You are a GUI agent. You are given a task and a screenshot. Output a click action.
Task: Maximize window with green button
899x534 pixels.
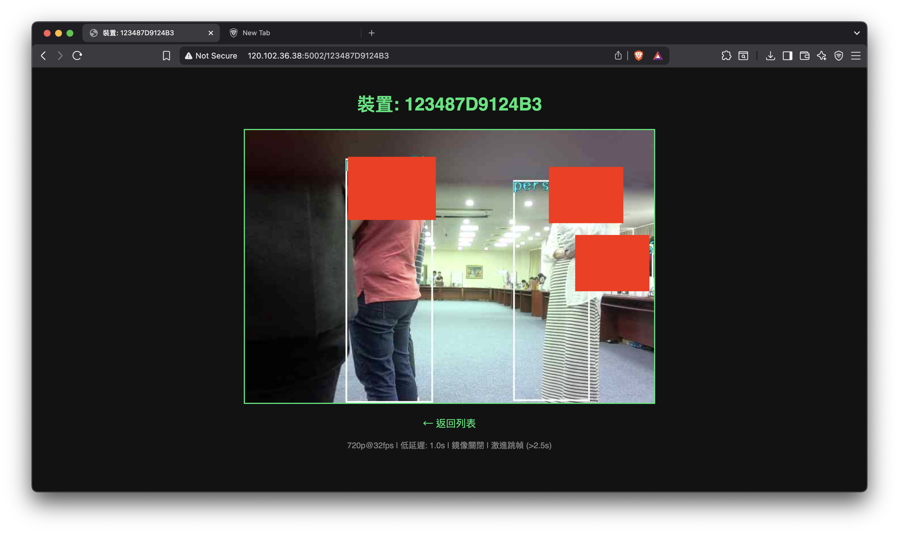coord(70,33)
